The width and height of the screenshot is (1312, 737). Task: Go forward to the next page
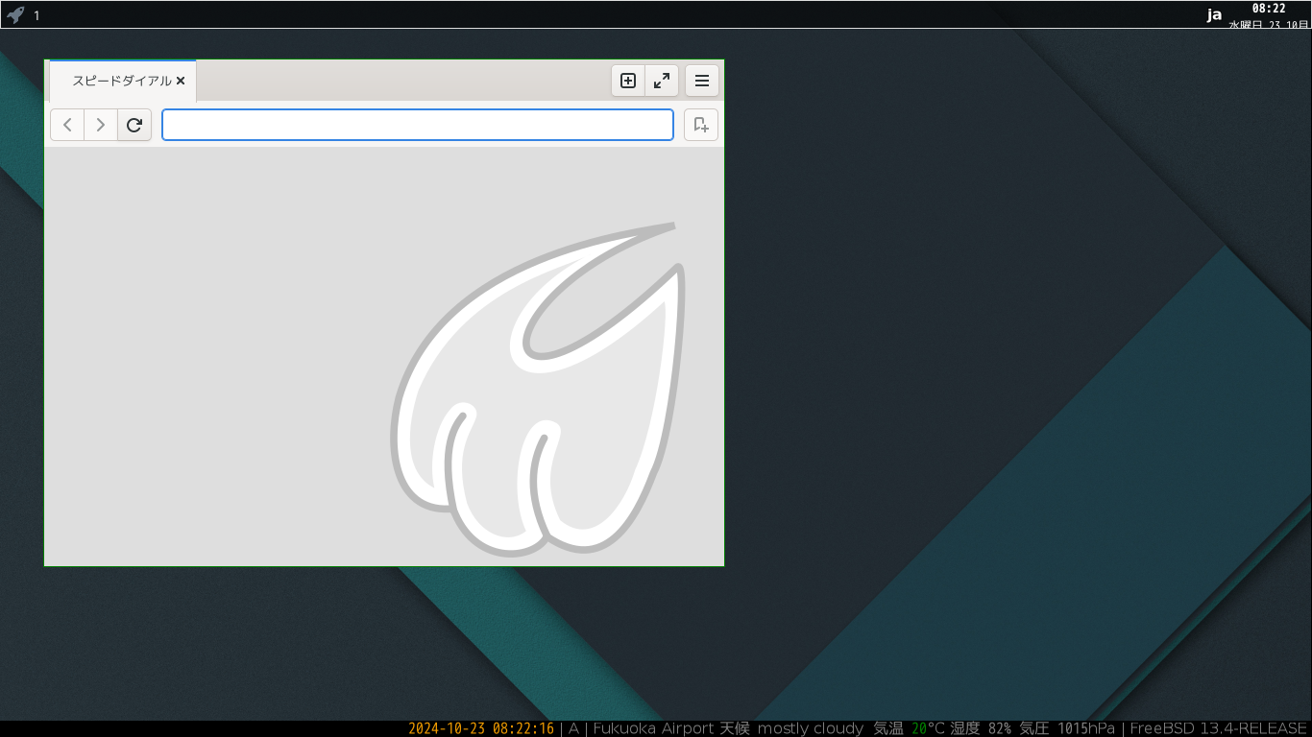coord(101,125)
